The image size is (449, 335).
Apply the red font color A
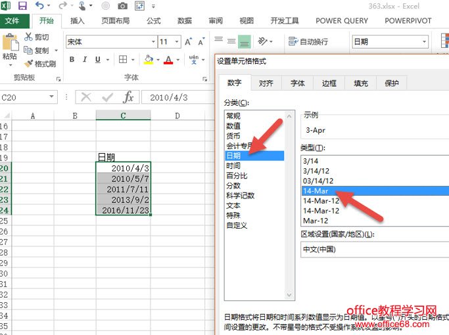point(168,60)
